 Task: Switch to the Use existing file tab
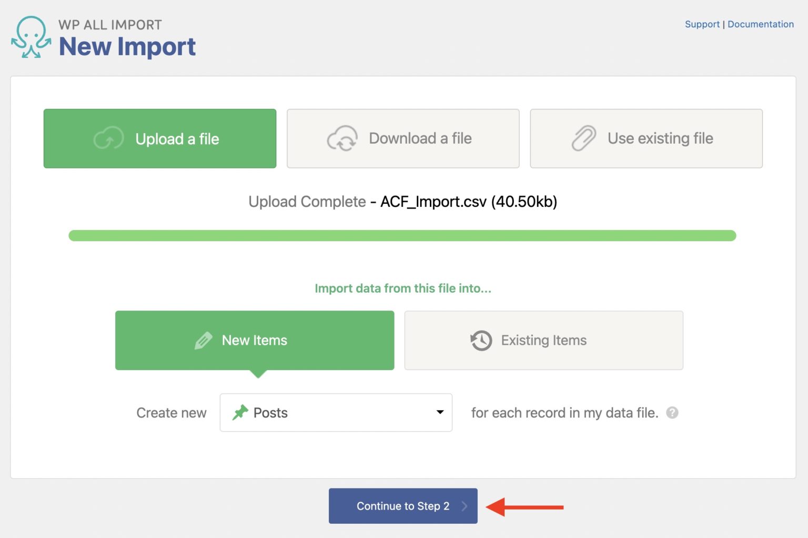(646, 138)
